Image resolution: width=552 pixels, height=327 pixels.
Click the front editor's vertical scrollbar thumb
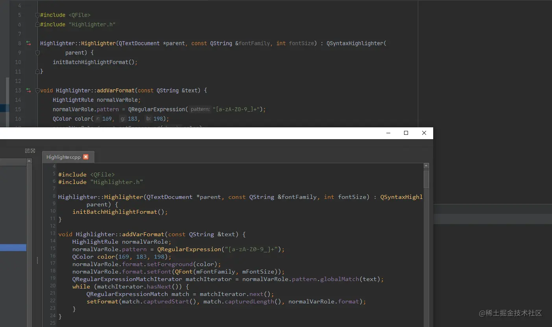point(426,179)
